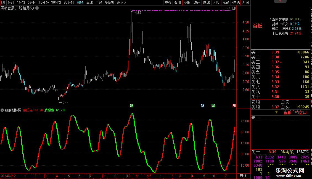Viewport: 312px width, 179px height.
Task: Click the 叠加 overlay button
Action: coord(177,2)
